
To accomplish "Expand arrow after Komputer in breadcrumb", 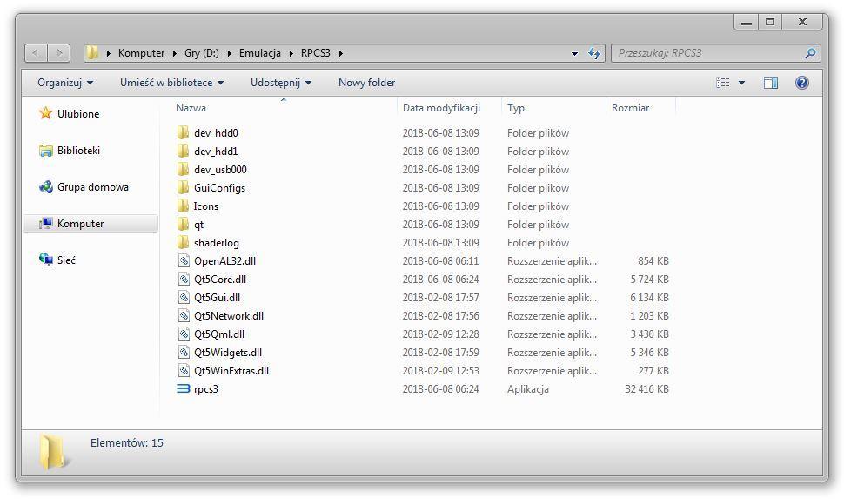I will coord(174,53).
